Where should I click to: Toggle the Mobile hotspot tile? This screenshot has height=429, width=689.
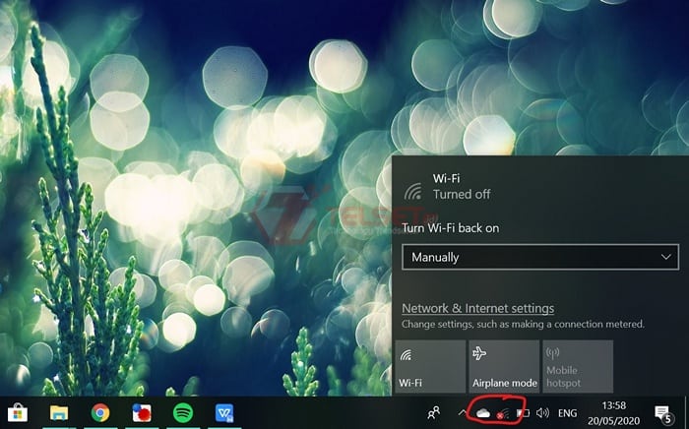click(x=578, y=367)
